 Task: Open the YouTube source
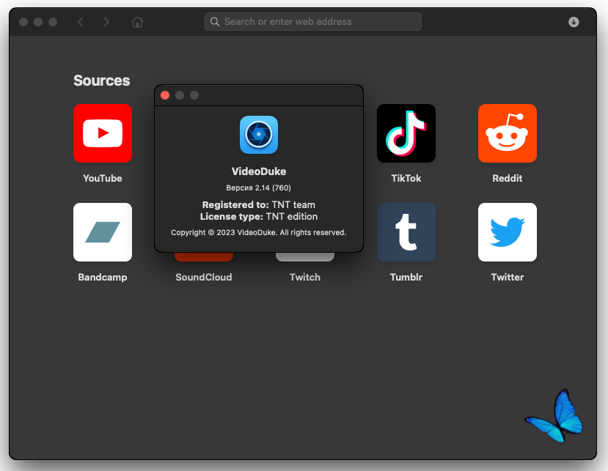tap(103, 133)
